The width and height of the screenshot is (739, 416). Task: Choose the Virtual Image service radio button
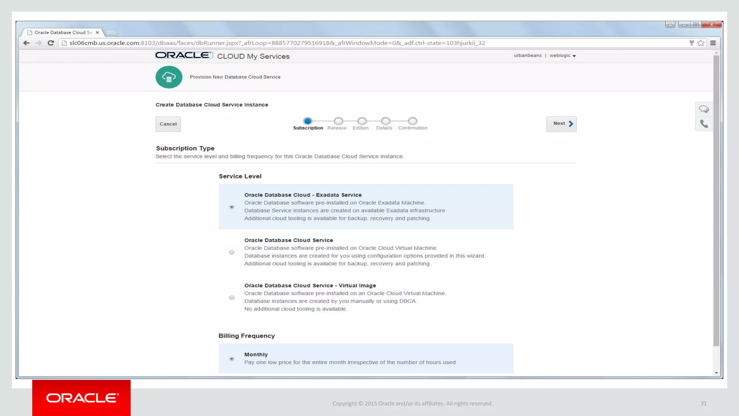click(232, 298)
